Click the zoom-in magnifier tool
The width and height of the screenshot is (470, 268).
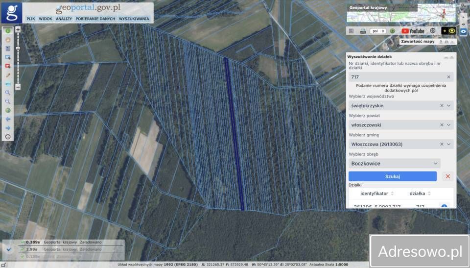(x=8, y=93)
